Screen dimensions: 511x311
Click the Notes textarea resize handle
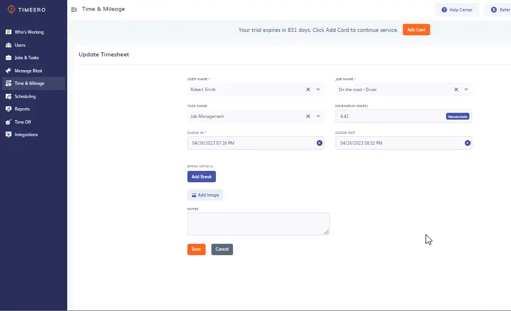tap(326, 232)
